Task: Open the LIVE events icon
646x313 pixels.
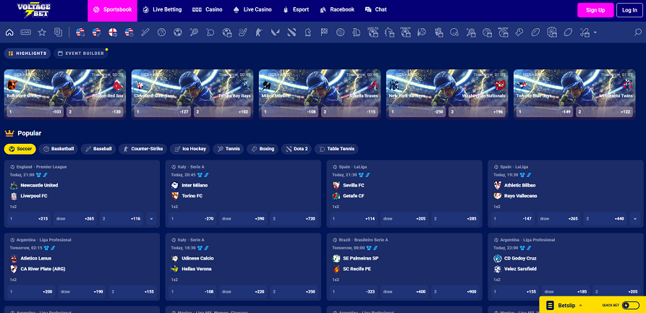Action: [26, 32]
